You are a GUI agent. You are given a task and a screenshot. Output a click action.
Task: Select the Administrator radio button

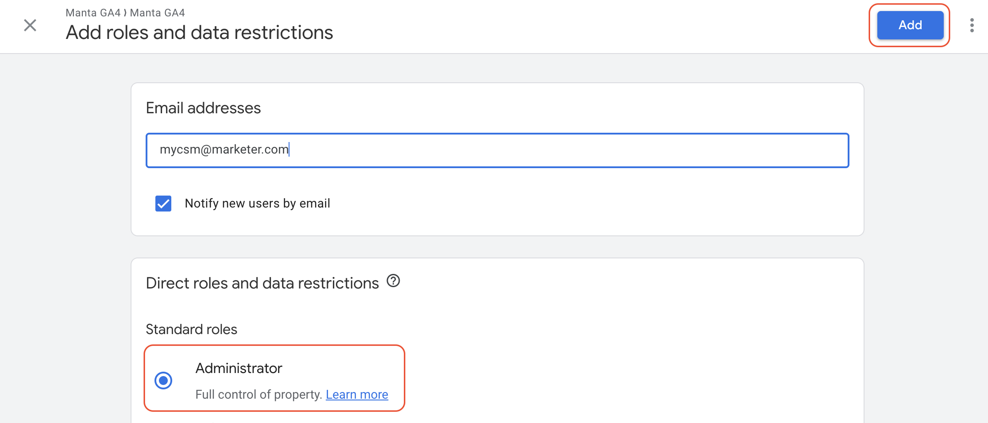point(163,381)
